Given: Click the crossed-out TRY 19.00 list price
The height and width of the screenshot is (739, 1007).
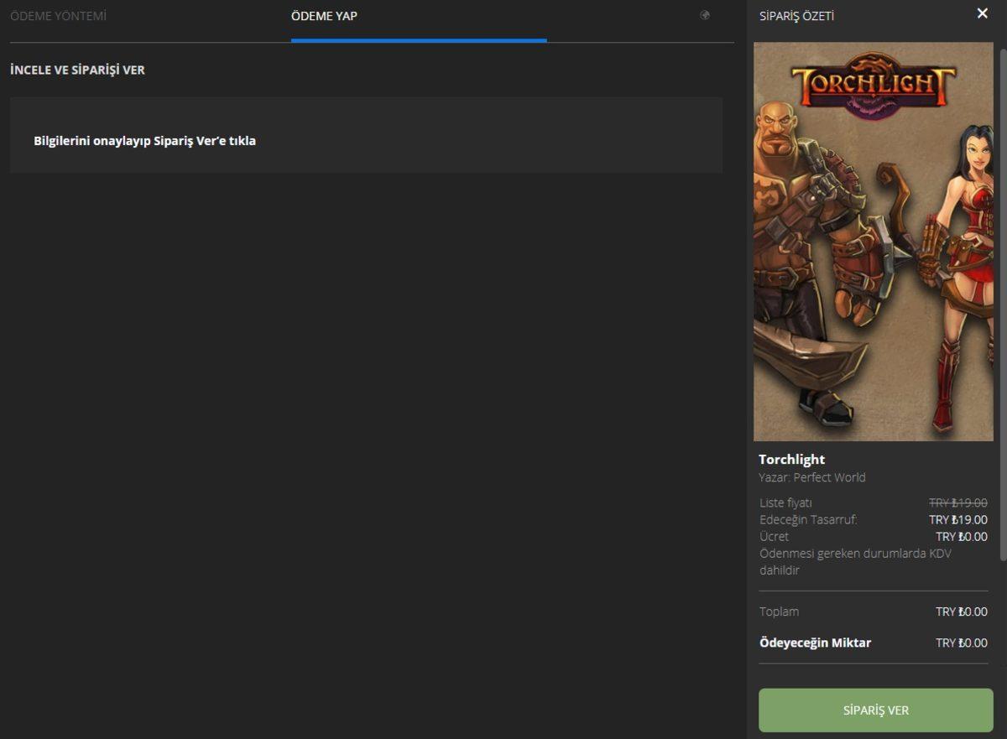Looking at the screenshot, I should click(x=959, y=502).
